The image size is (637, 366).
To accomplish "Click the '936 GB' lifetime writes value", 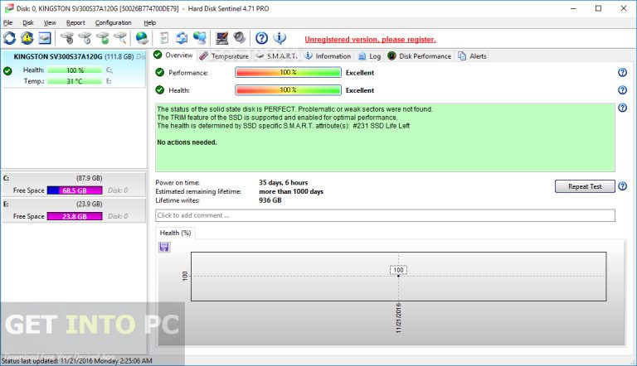I will [x=270, y=200].
